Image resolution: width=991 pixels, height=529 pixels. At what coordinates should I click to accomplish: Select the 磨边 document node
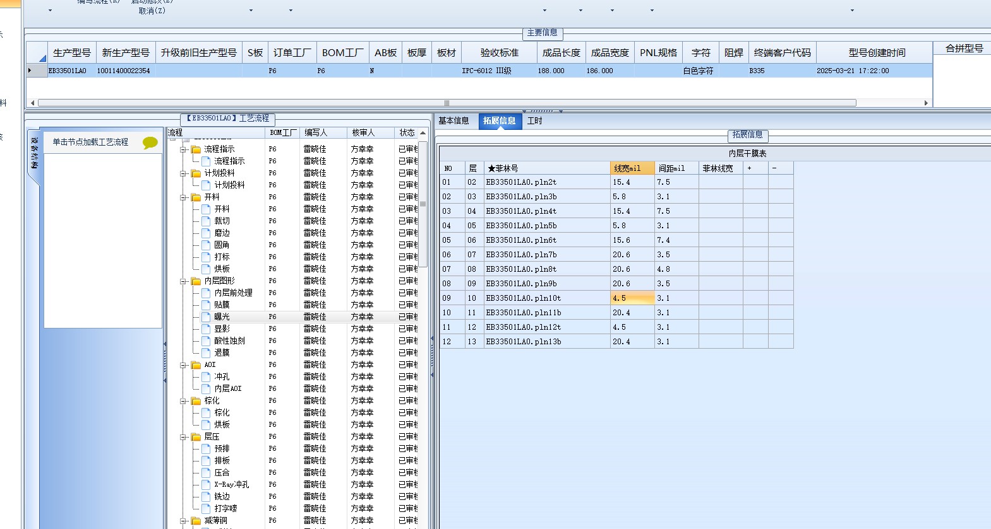pyautogui.click(x=222, y=233)
